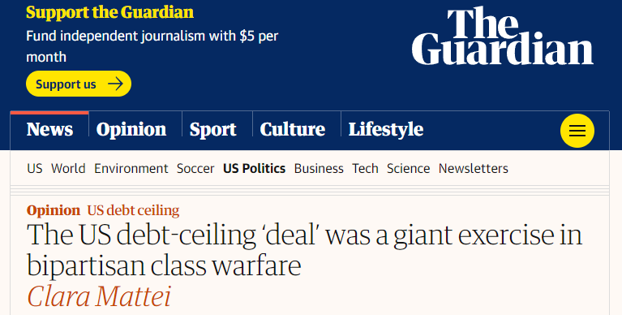622x315 pixels.
Task: Open the Business subsection link
Action: [x=319, y=168]
